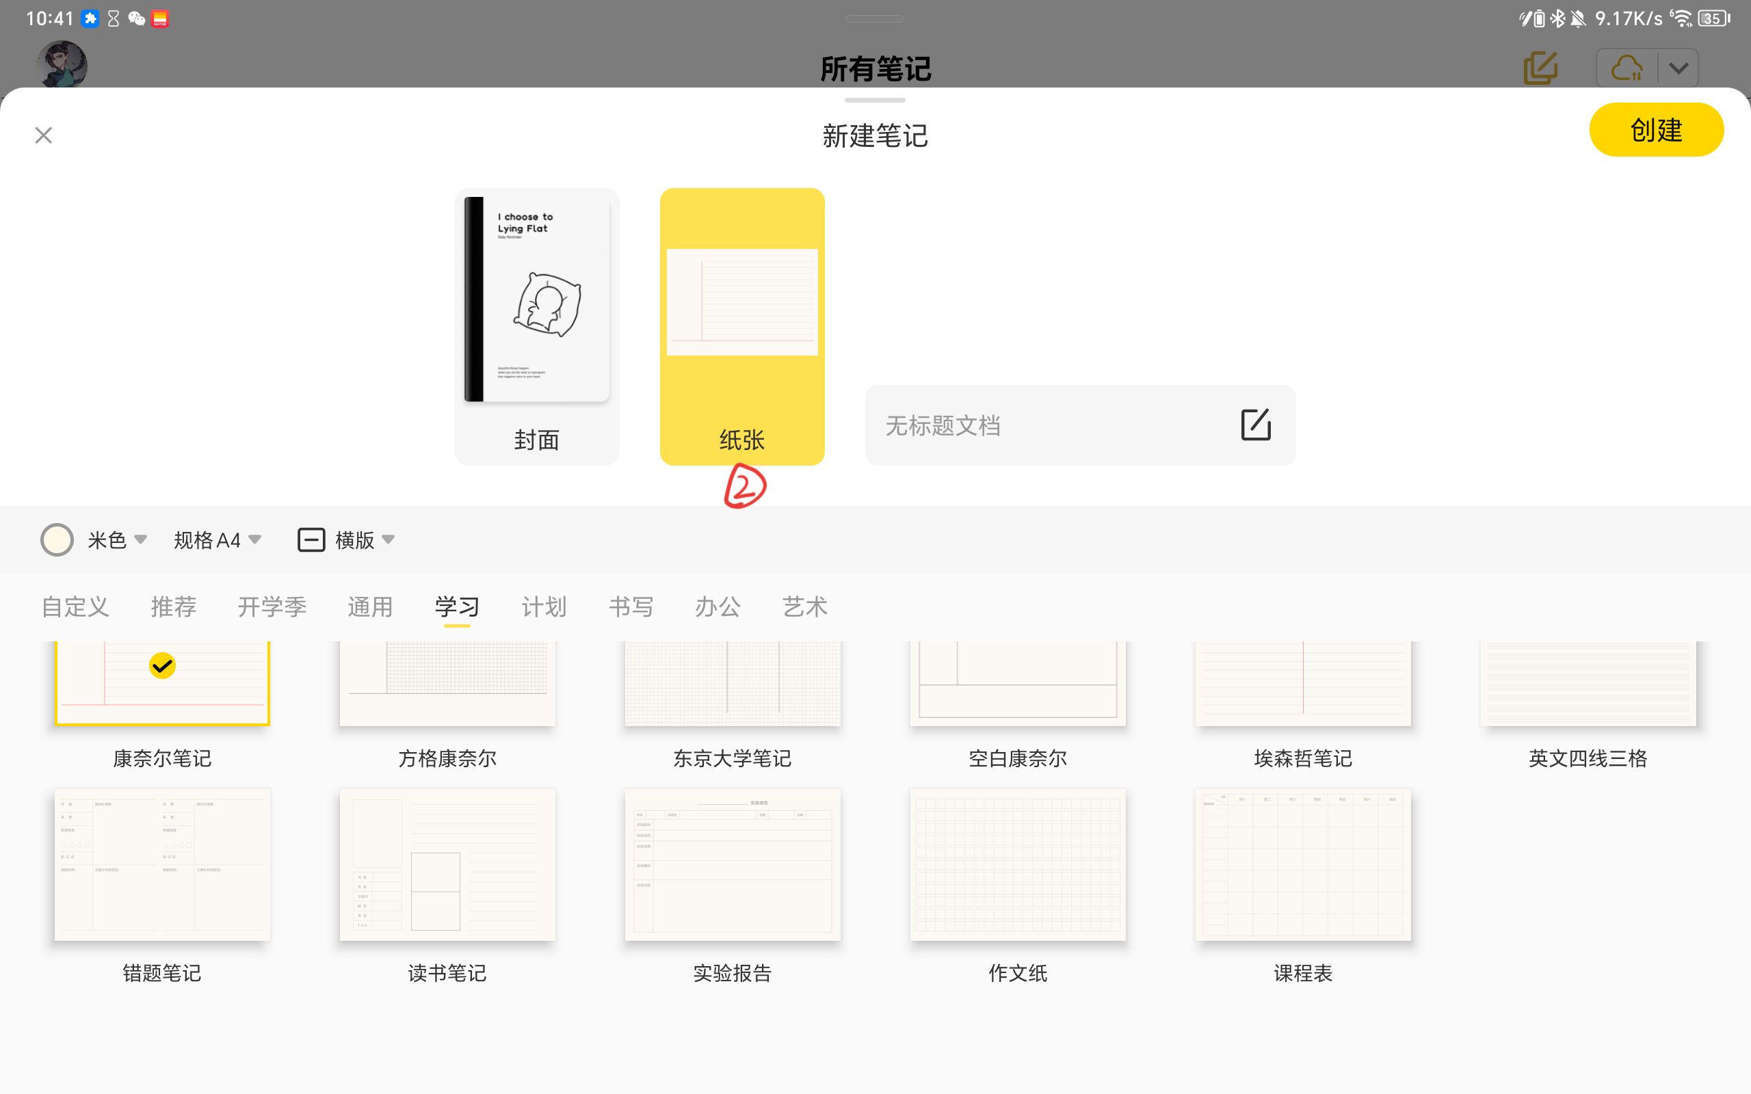The height and width of the screenshot is (1094, 1751).
Task: Click the WeChat icon in status bar
Action: [136, 18]
